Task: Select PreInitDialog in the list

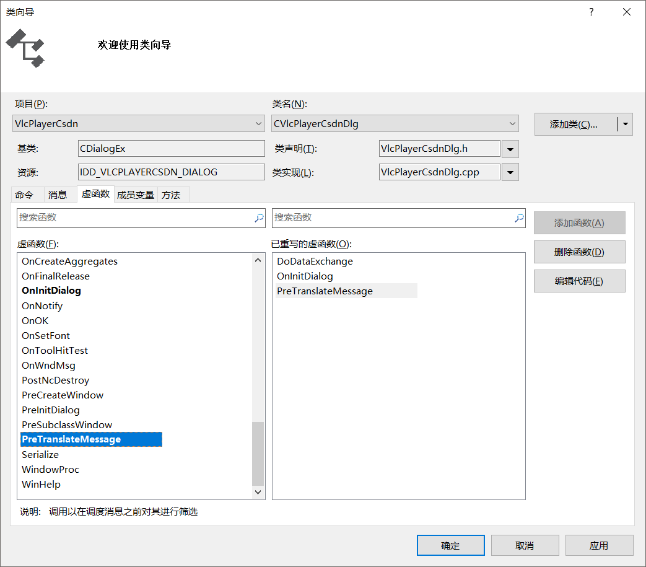Action: point(51,410)
